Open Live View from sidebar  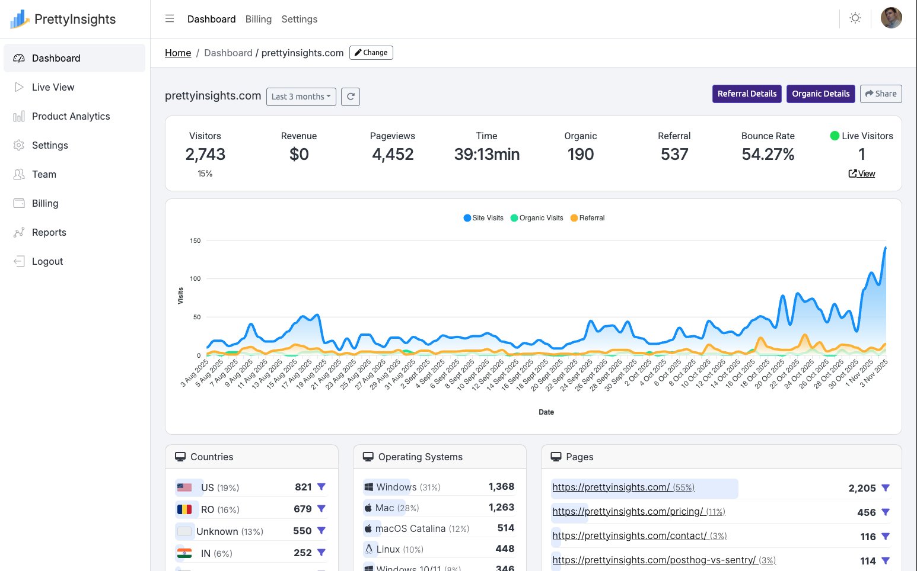click(53, 87)
